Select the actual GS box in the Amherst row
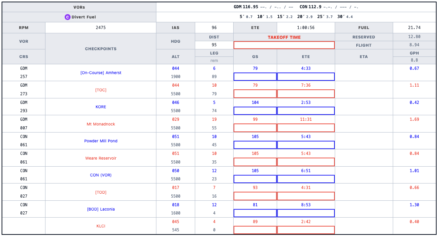439x238 pixels. [x=255, y=77]
